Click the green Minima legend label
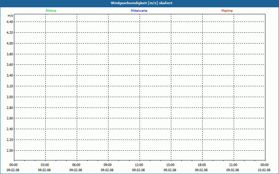The width and height of the screenshot is (279, 174). (x=51, y=11)
